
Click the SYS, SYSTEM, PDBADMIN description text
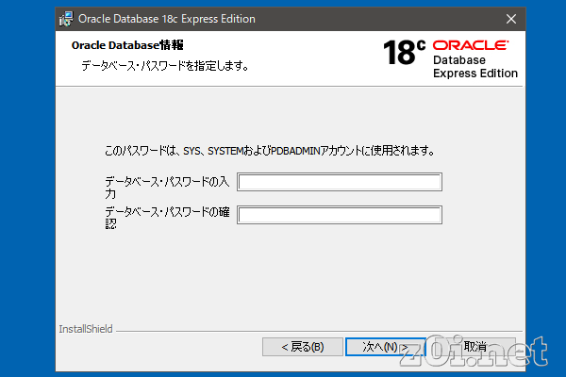[270, 151]
